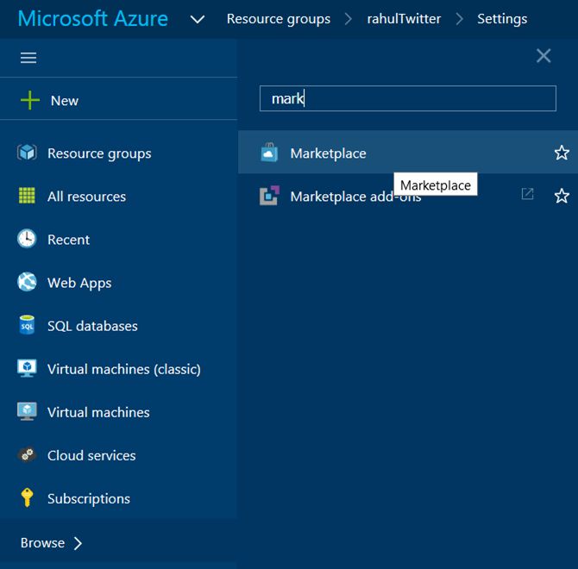This screenshot has width=578, height=569.
Task: Expand the Browse menu
Action: [x=52, y=542]
